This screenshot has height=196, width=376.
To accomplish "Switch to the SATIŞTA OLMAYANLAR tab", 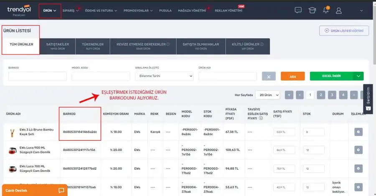I will pyautogui.click(x=201, y=46).
